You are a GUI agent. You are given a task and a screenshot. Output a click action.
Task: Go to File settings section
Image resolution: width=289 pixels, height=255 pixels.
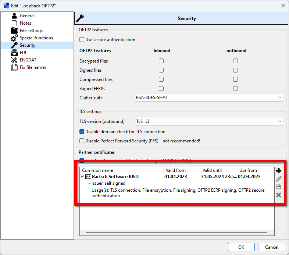(31, 31)
